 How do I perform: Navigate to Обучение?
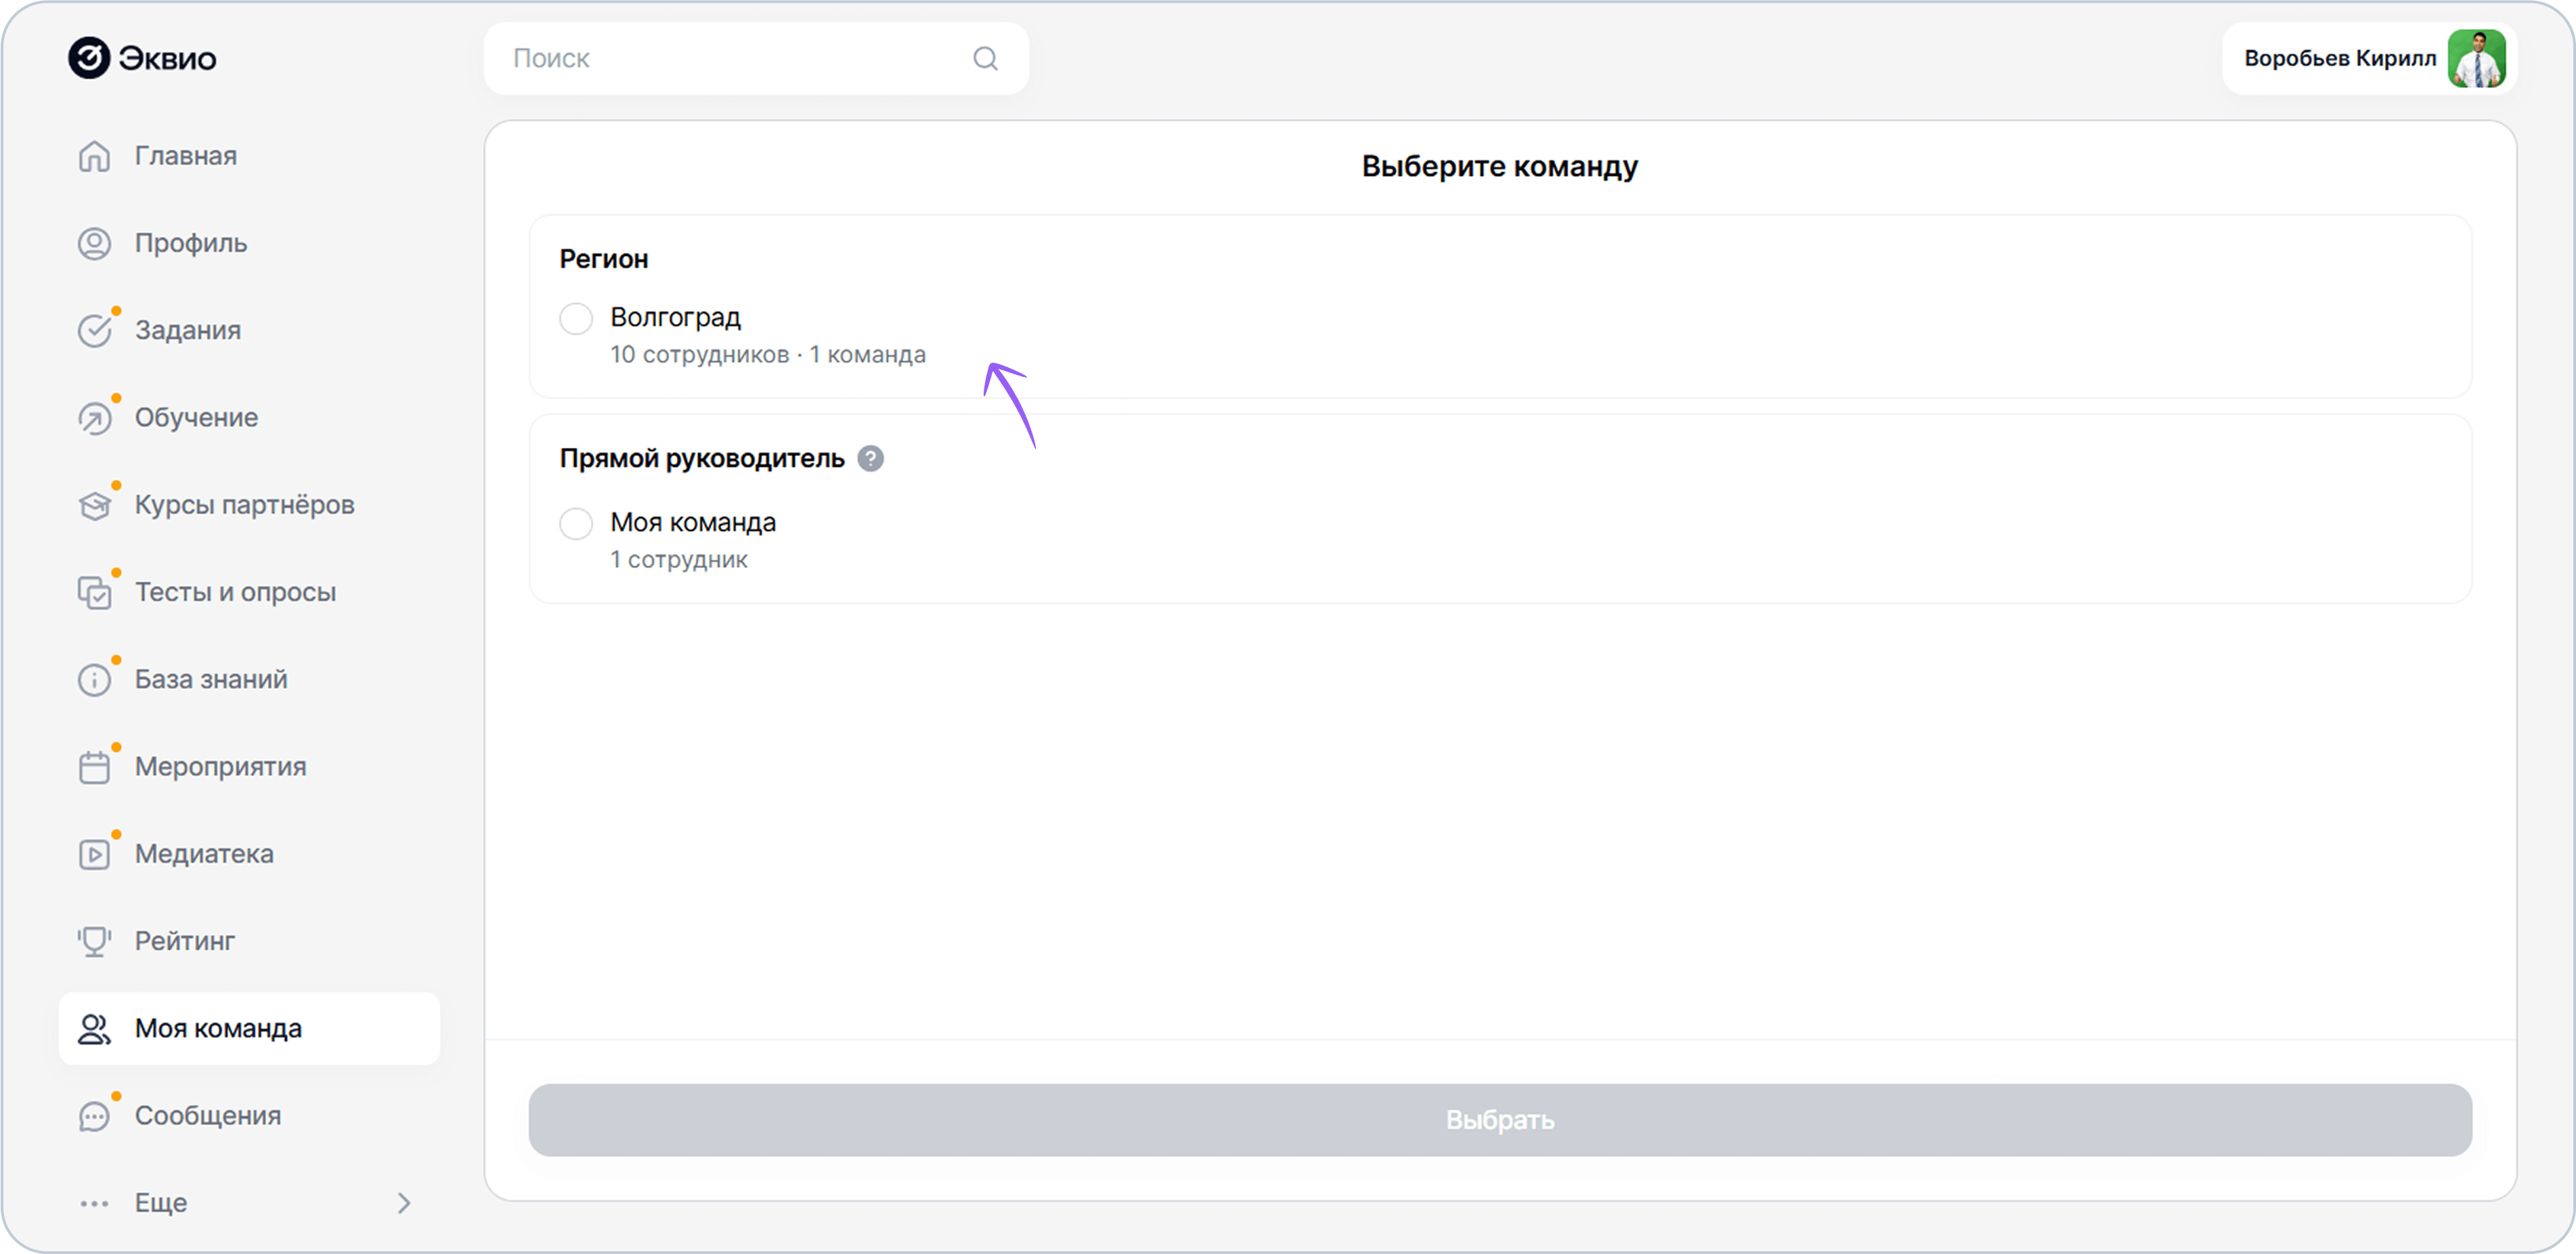pyautogui.click(x=249, y=418)
